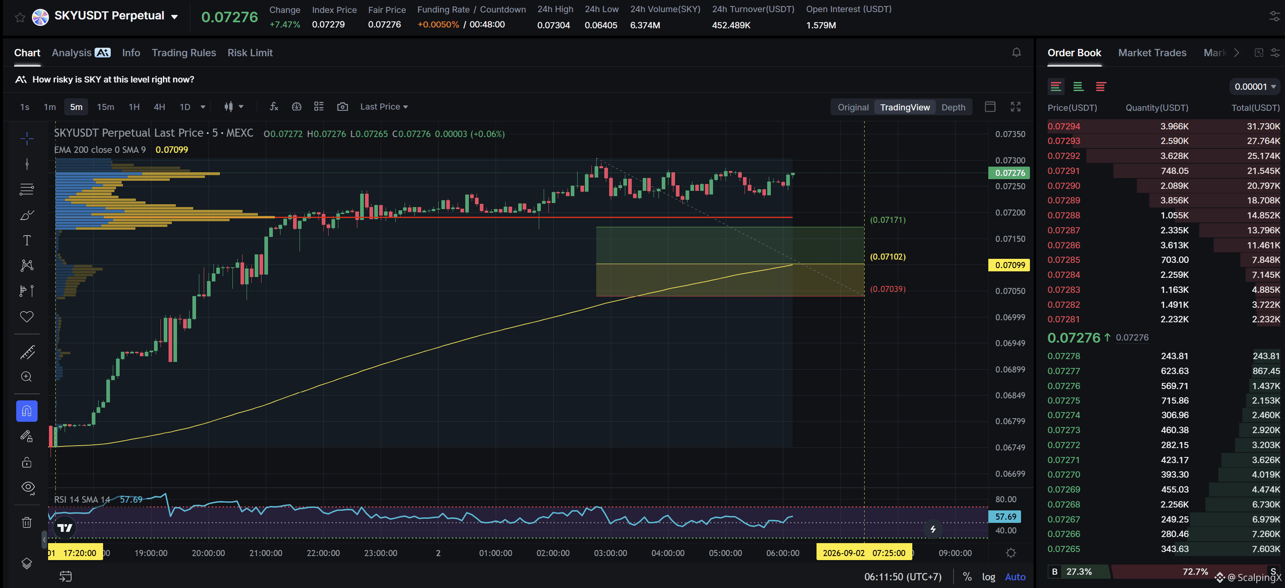Click the 0.07294 ask price row

click(1163, 126)
